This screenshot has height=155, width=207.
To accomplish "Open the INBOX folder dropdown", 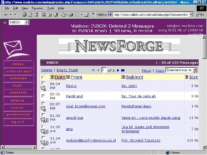I will [x=26, y=22].
